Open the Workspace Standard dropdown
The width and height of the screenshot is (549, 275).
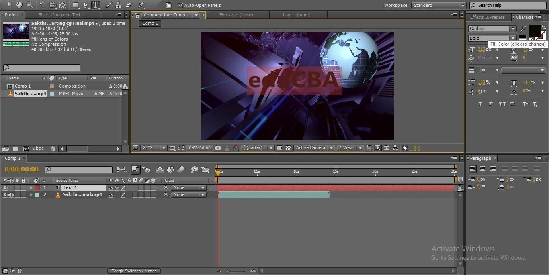438,5
